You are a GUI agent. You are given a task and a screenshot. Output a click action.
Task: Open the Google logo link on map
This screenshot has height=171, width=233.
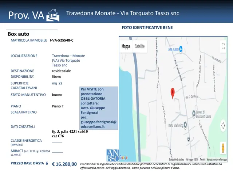point(123,157)
